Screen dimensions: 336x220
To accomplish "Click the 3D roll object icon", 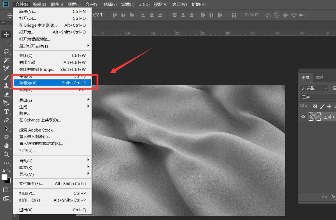I will (277, 15).
